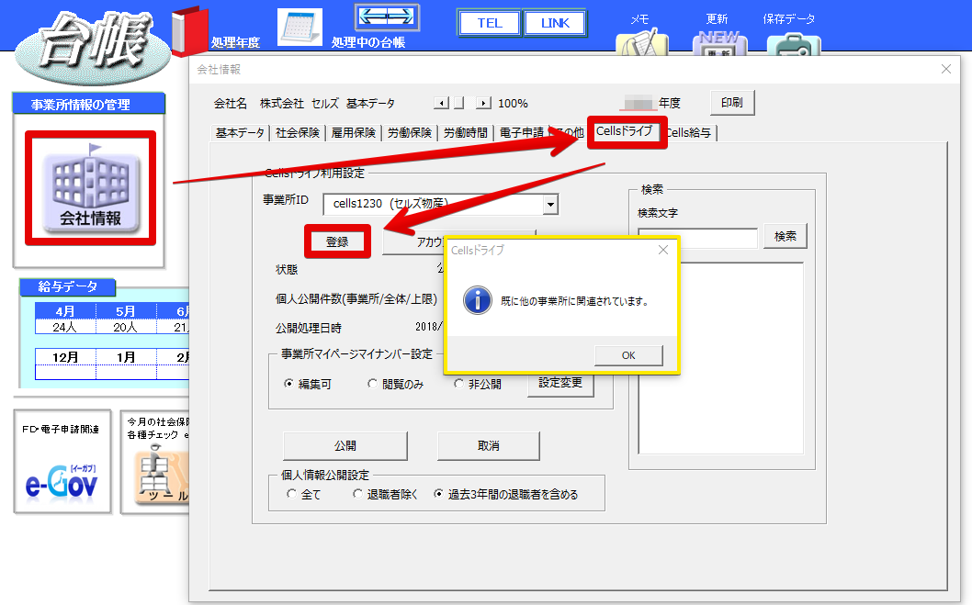
Task: Expand the 事業所ID dropdown arrow
Action: pos(549,205)
